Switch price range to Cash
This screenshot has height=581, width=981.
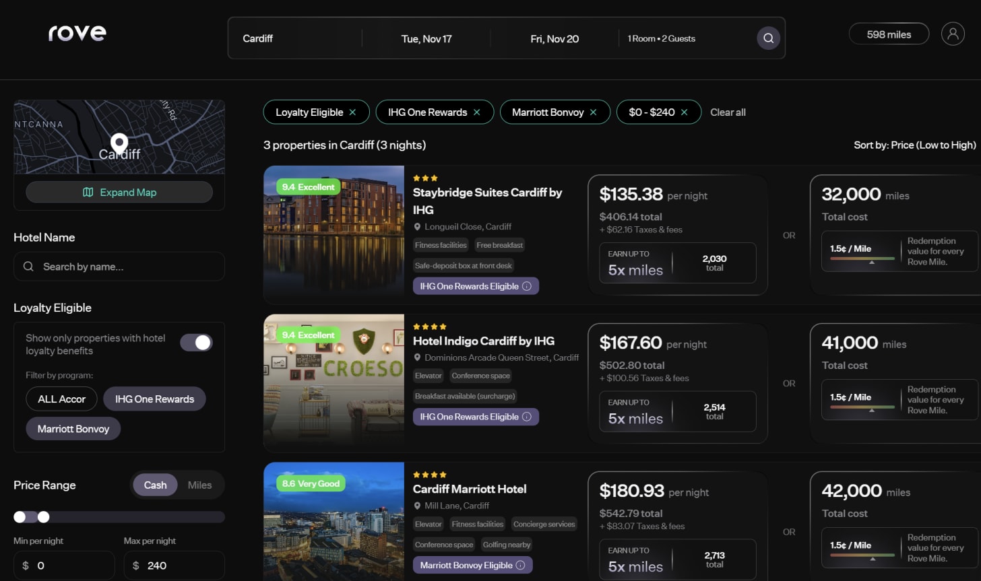coord(155,485)
